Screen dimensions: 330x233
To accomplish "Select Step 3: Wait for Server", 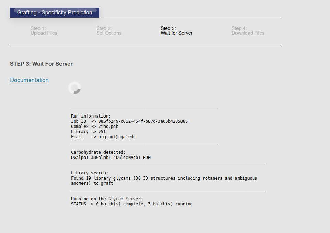I will pos(176,31).
